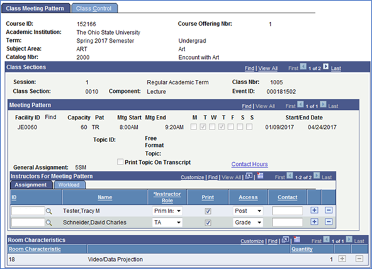Open Instructor Role dropdown for Tester, Tracy M
Screen dimensions: 372x269
(x=167, y=211)
